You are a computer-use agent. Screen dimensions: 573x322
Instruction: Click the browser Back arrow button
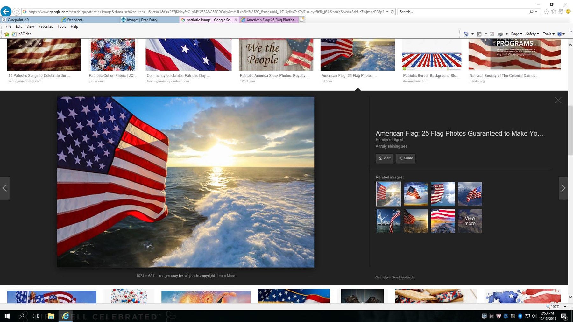point(6,12)
